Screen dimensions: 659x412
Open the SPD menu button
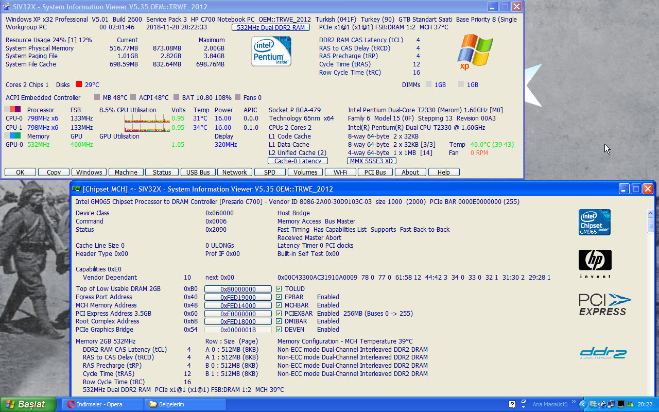[270, 173]
